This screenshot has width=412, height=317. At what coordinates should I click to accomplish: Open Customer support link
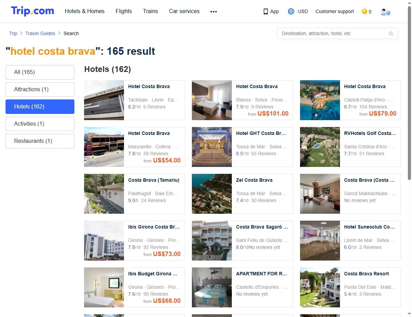334,12
